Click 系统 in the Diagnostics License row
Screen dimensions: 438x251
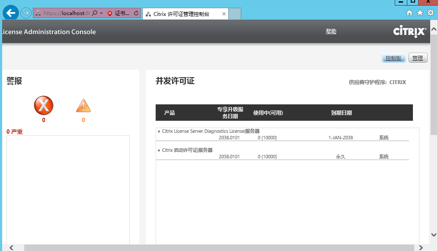pos(384,138)
